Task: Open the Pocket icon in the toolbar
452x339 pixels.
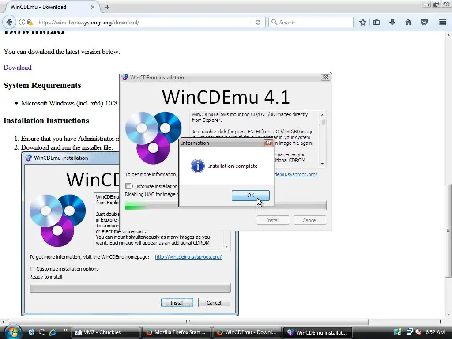Action: click(x=424, y=22)
